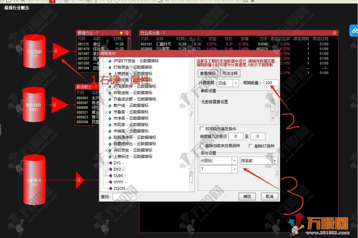358x238 pixels.
Task: Click the 设 arrow next to A股精选
Action: (79, 180)
